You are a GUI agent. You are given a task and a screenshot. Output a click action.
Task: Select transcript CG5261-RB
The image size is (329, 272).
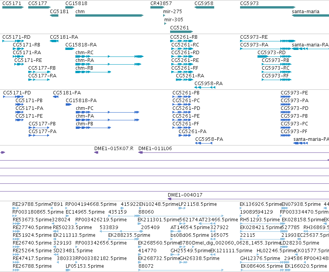click(181, 41)
